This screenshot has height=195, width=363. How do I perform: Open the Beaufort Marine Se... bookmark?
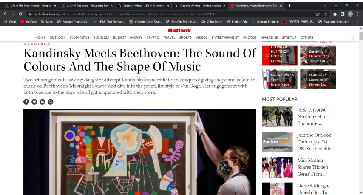[x=181, y=22]
